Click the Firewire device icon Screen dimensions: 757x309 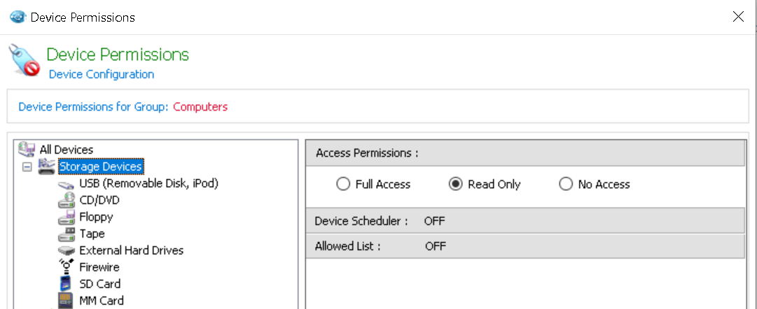click(x=67, y=267)
